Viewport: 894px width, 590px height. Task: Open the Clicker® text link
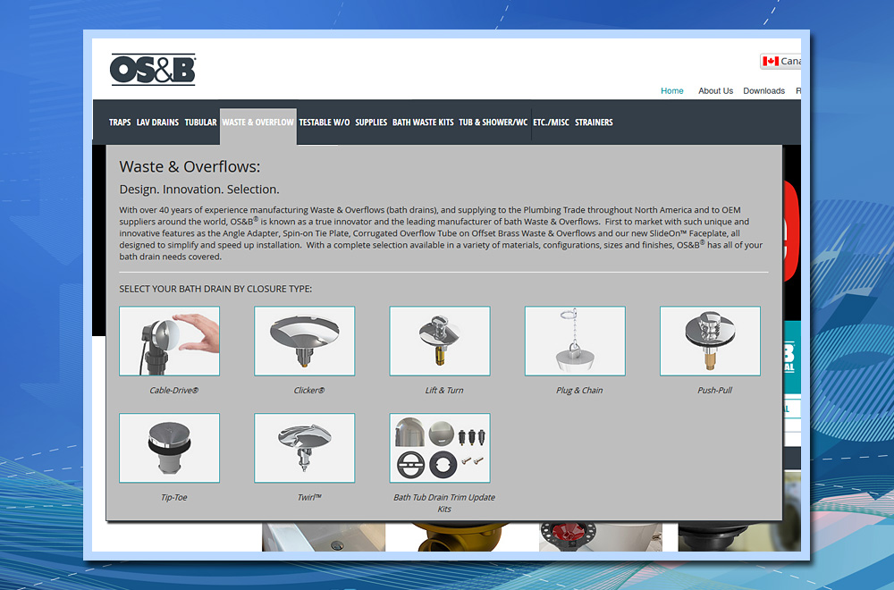coord(309,391)
